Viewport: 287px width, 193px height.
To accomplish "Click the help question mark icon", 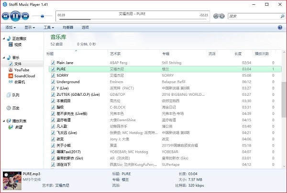I will (x=280, y=27).
